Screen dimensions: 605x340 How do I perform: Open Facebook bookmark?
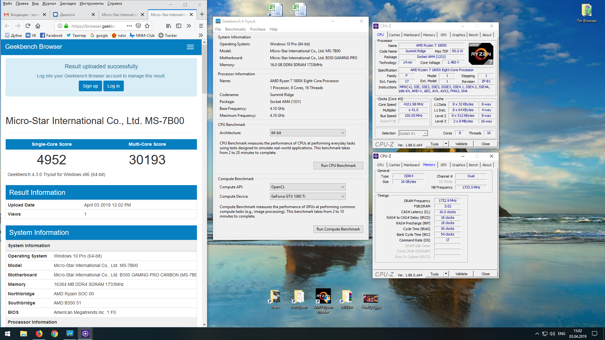[51, 35]
